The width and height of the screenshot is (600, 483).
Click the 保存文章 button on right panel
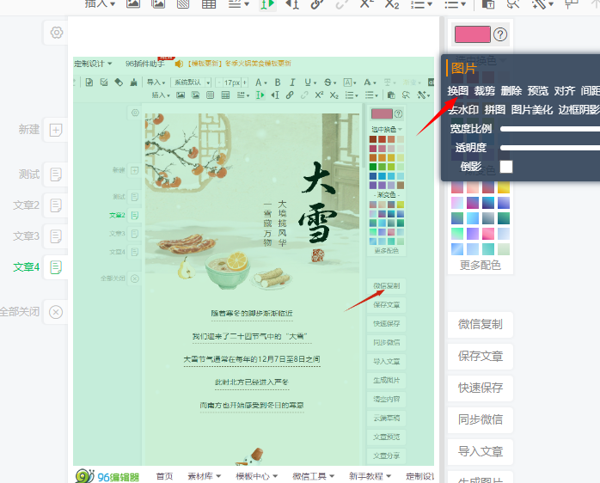[480, 357]
